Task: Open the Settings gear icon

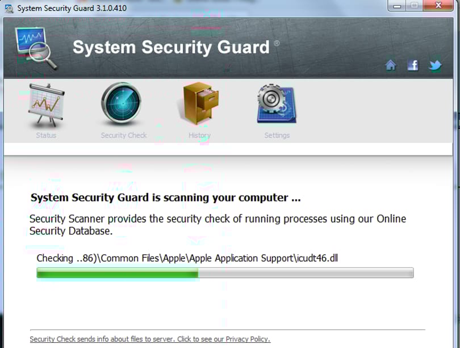Action: 277,104
